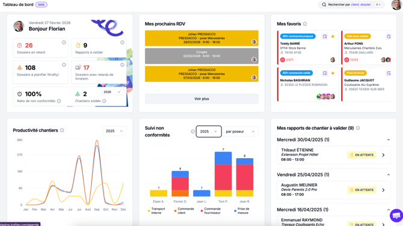Open Augustin MEUNIER report arrow
This screenshot has height=226, width=403.
[383, 190]
